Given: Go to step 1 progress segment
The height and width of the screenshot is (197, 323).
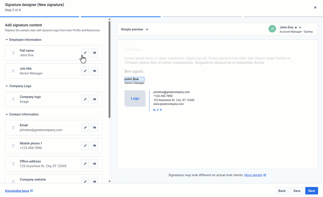Looking at the screenshot, I should tap(39, 17).
